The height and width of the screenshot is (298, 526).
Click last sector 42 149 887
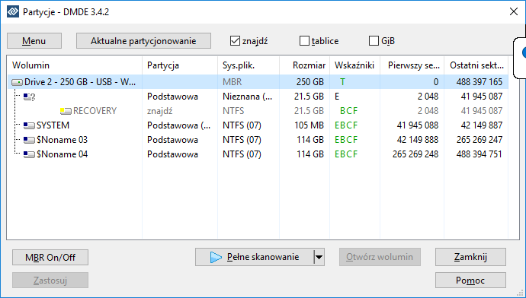[482, 125]
